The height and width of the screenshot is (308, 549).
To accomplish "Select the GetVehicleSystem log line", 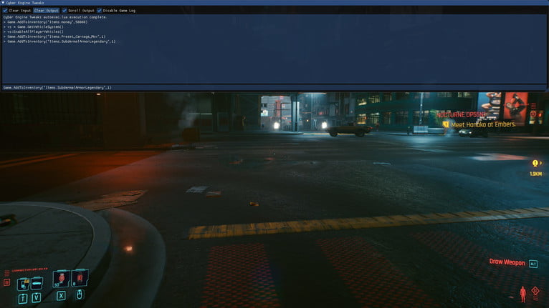I will pyautogui.click(x=33, y=26).
